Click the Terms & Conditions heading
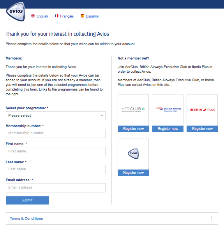The width and height of the screenshot is (224, 229). [x=26, y=219]
